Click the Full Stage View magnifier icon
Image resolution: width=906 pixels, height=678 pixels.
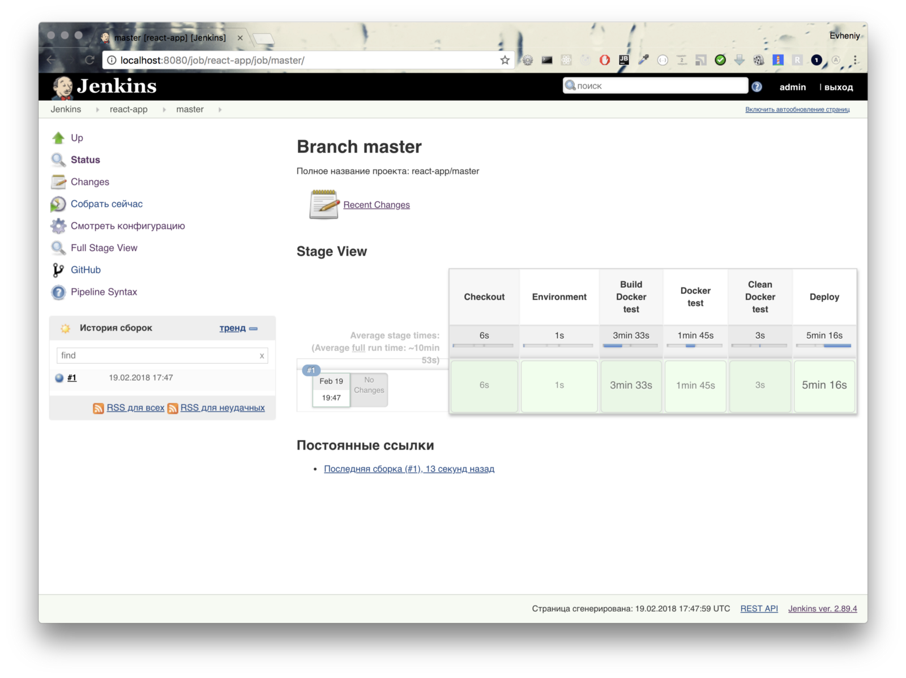tap(58, 248)
